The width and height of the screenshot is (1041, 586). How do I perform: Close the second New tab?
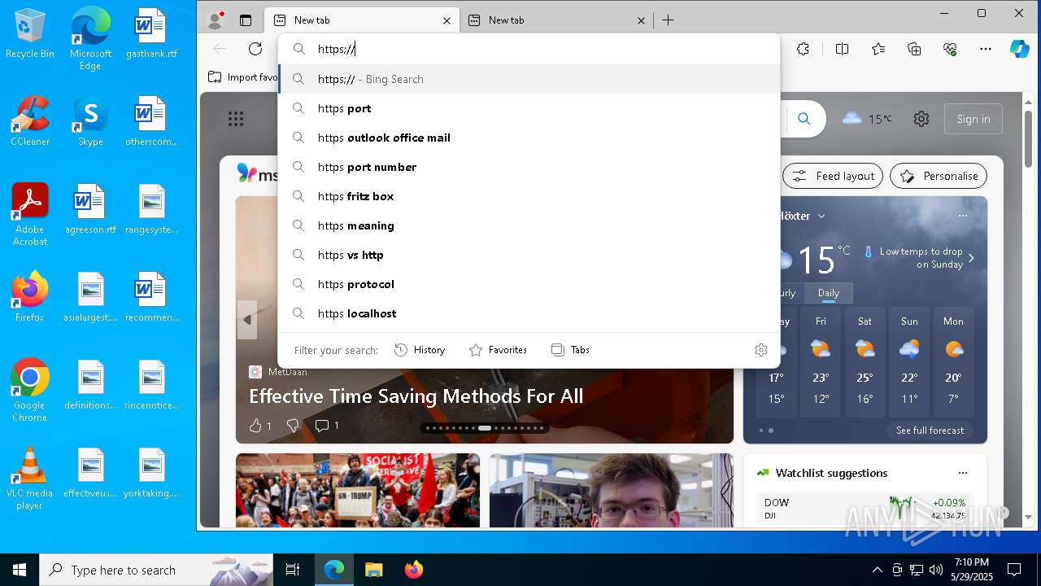coord(641,20)
